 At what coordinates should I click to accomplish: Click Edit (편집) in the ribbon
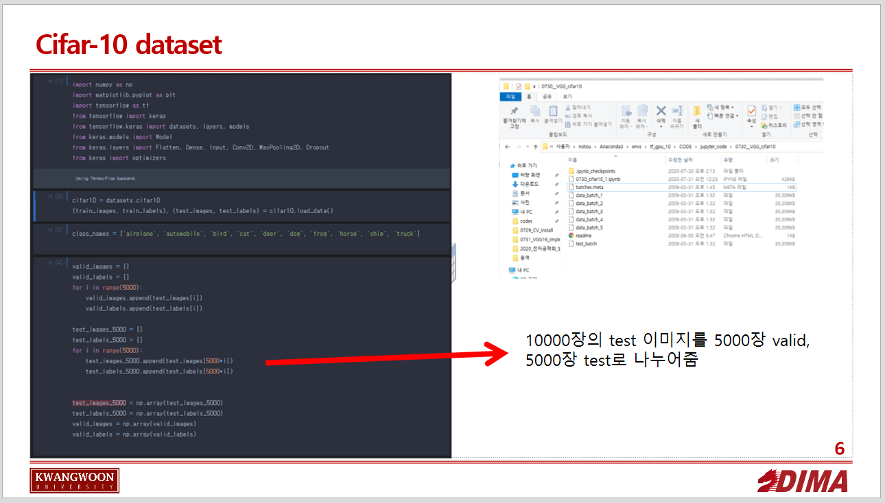771,116
